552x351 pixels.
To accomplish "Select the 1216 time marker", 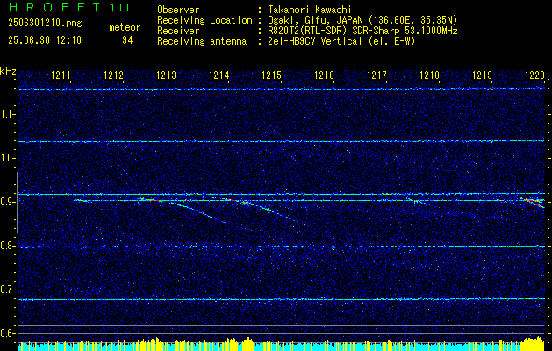I will 324,75.
